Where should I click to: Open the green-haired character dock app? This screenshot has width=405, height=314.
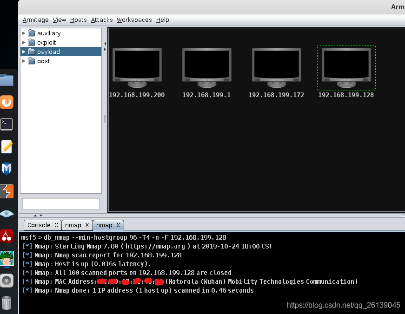[x=7, y=258]
